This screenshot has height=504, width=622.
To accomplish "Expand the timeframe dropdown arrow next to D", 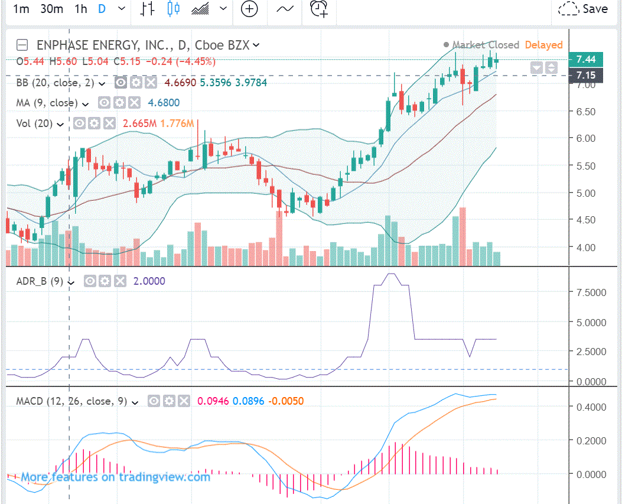I will [x=122, y=8].
